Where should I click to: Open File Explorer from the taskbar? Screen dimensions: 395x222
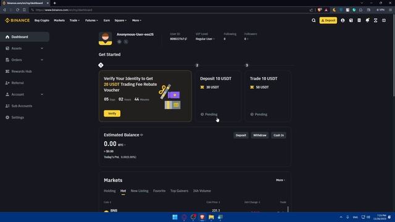click(211, 217)
